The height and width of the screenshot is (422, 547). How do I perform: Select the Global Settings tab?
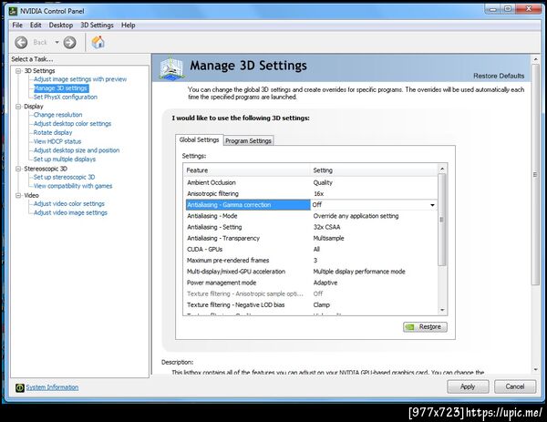199,139
